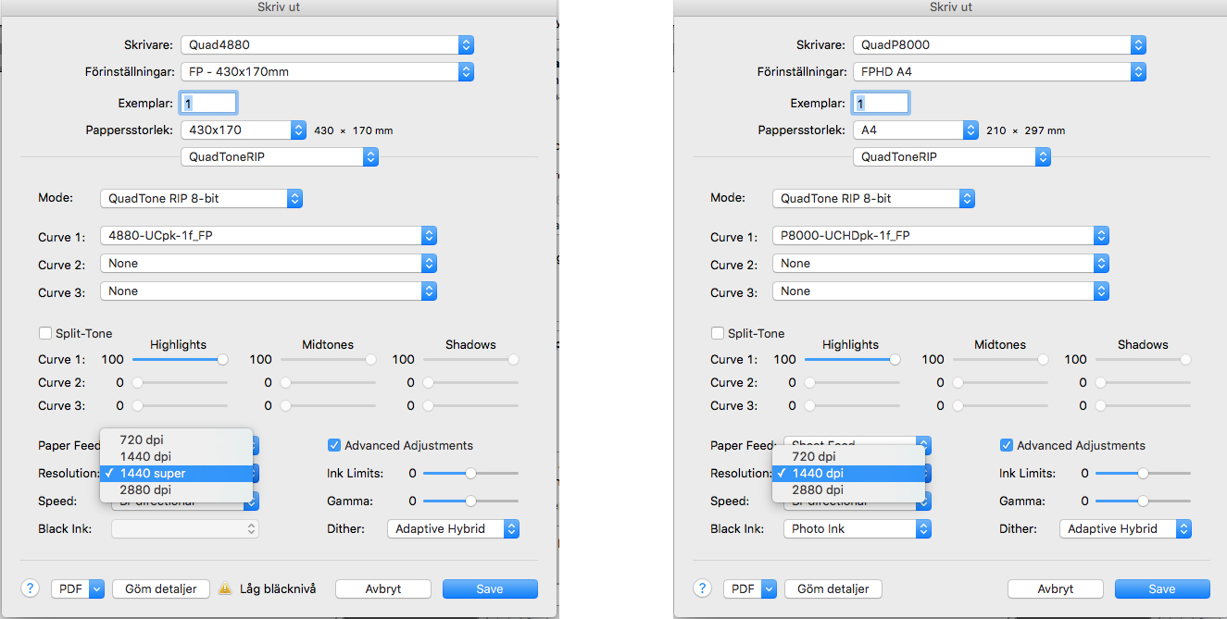Click Gamma slider in QuadP8000 dialog
This screenshot has width=1227, height=619.
1144,501
